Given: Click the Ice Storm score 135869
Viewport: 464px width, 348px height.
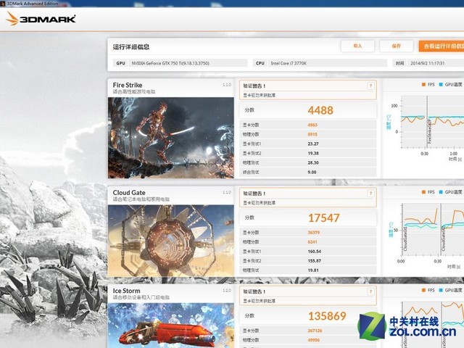Looking at the screenshot, I should [x=327, y=316].
